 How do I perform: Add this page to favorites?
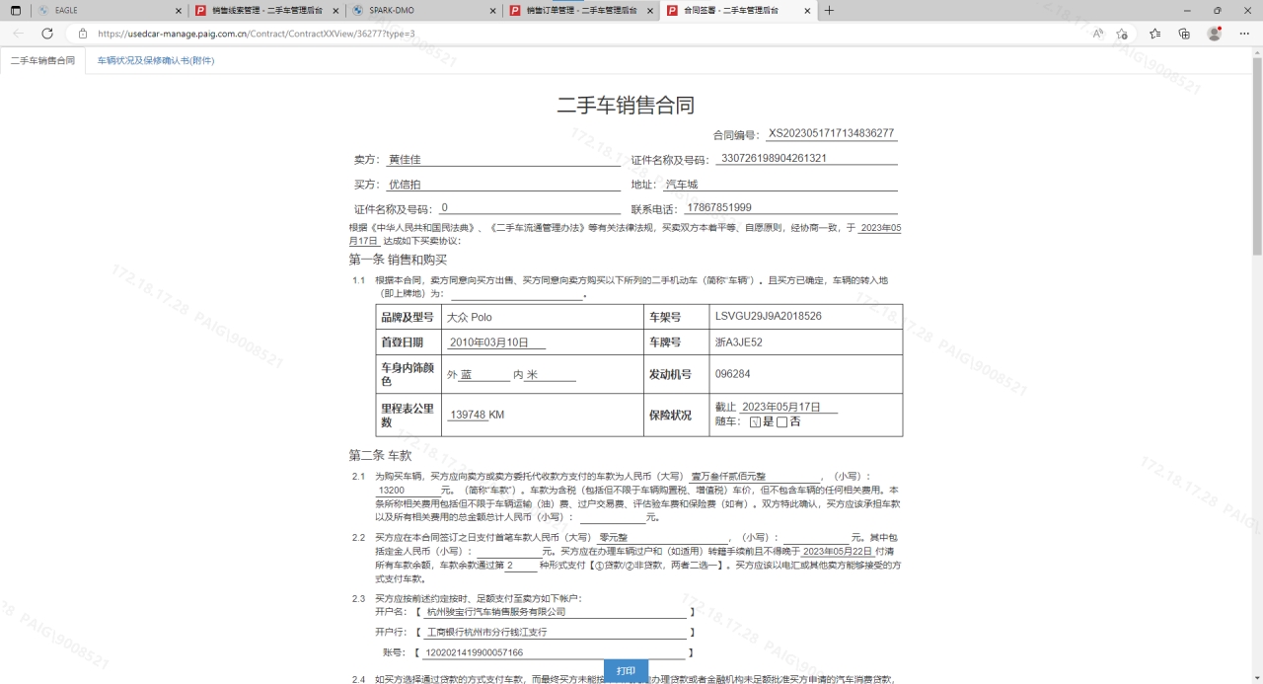pyautogui.click(x=1122, y=33)
